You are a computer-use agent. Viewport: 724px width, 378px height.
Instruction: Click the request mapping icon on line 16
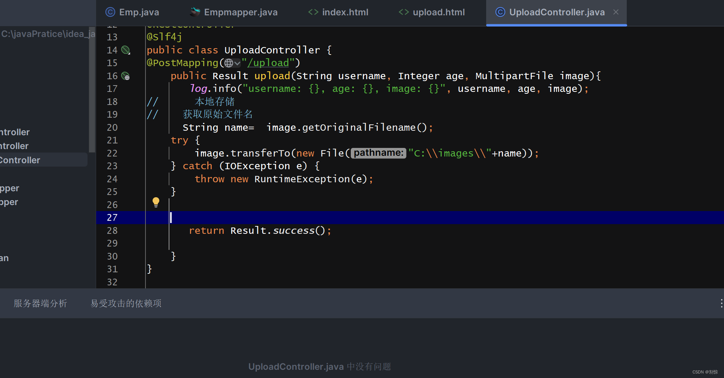(126, 76)
